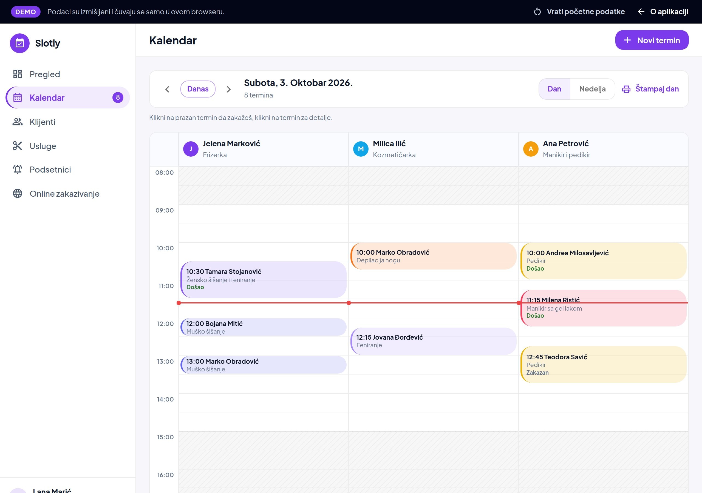Open 12:00 Bojana Mitić appointment
The image size is (702, 493).
tap(264, 327)
